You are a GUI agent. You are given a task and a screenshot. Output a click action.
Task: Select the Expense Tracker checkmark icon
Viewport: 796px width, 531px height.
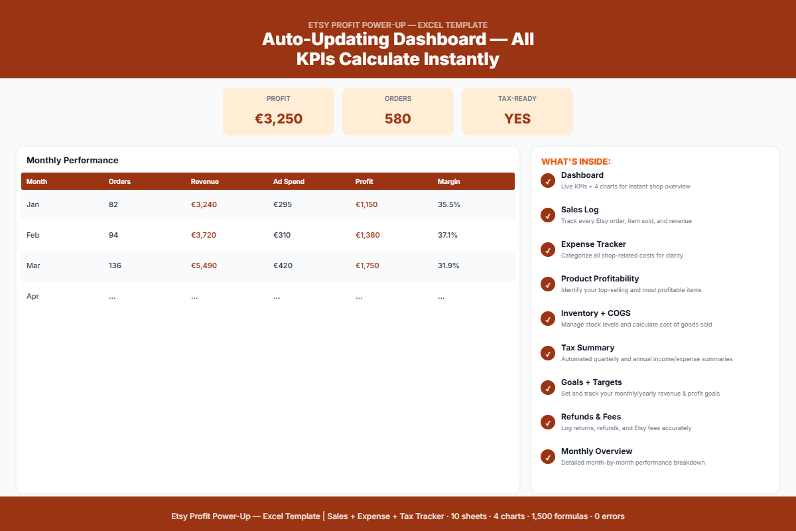click(x=548, y=250)
